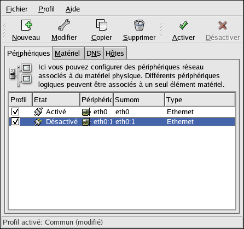The image size is (244, 229).
Task: Select the eth0 Activé device row
Action: 122,111
